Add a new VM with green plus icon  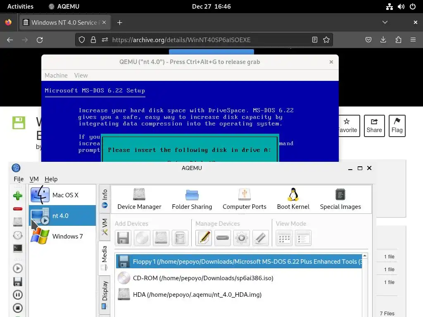(x=18, y=196)
